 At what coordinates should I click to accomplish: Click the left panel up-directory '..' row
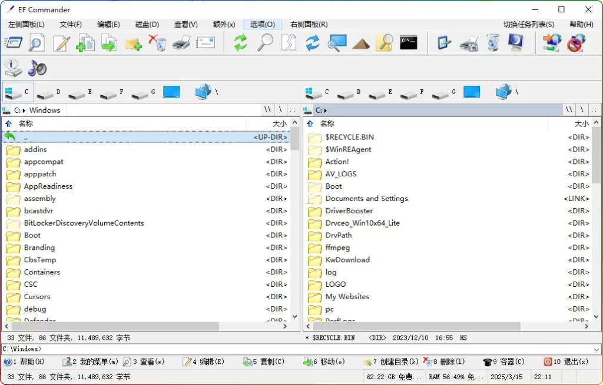[146, 137]
